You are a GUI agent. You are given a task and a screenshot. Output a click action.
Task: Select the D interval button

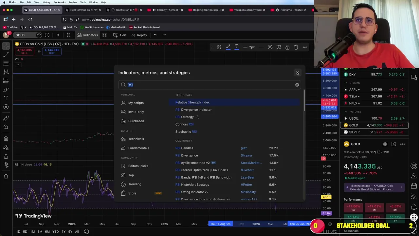58,35
